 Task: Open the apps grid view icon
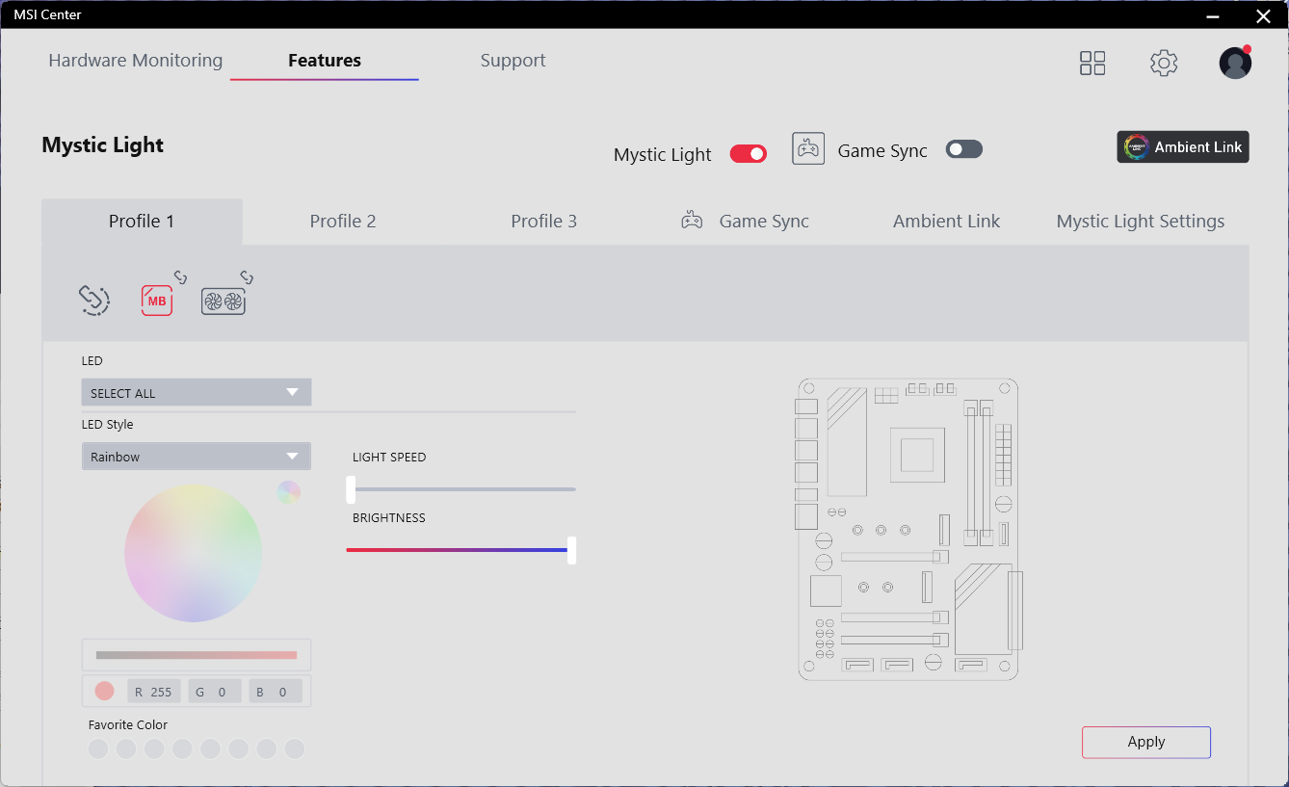[1092, 64]
